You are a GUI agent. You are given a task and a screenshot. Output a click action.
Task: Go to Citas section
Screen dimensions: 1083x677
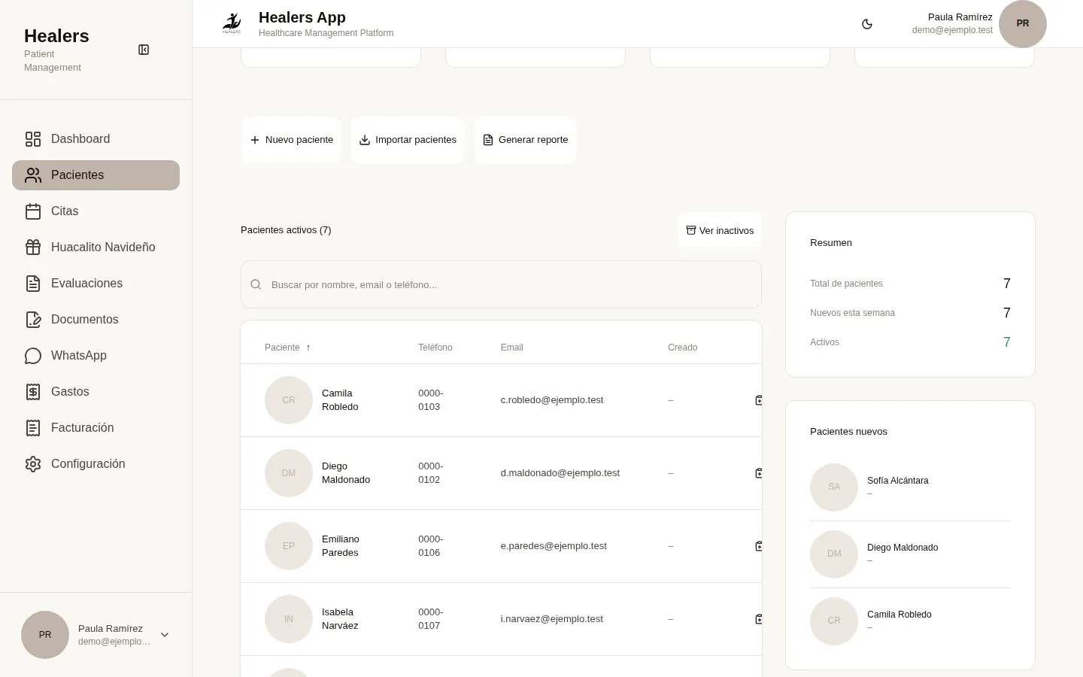pos(96,211)
